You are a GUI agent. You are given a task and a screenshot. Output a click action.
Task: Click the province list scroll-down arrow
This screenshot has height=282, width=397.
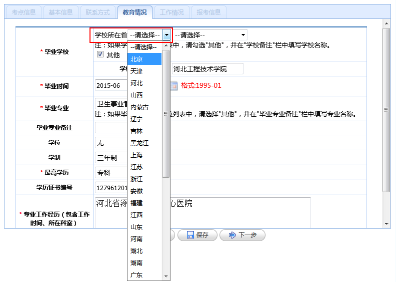[166, 276]
